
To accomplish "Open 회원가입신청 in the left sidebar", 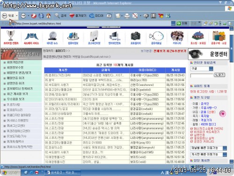I will pyautogui.click(x=15, y=62).
